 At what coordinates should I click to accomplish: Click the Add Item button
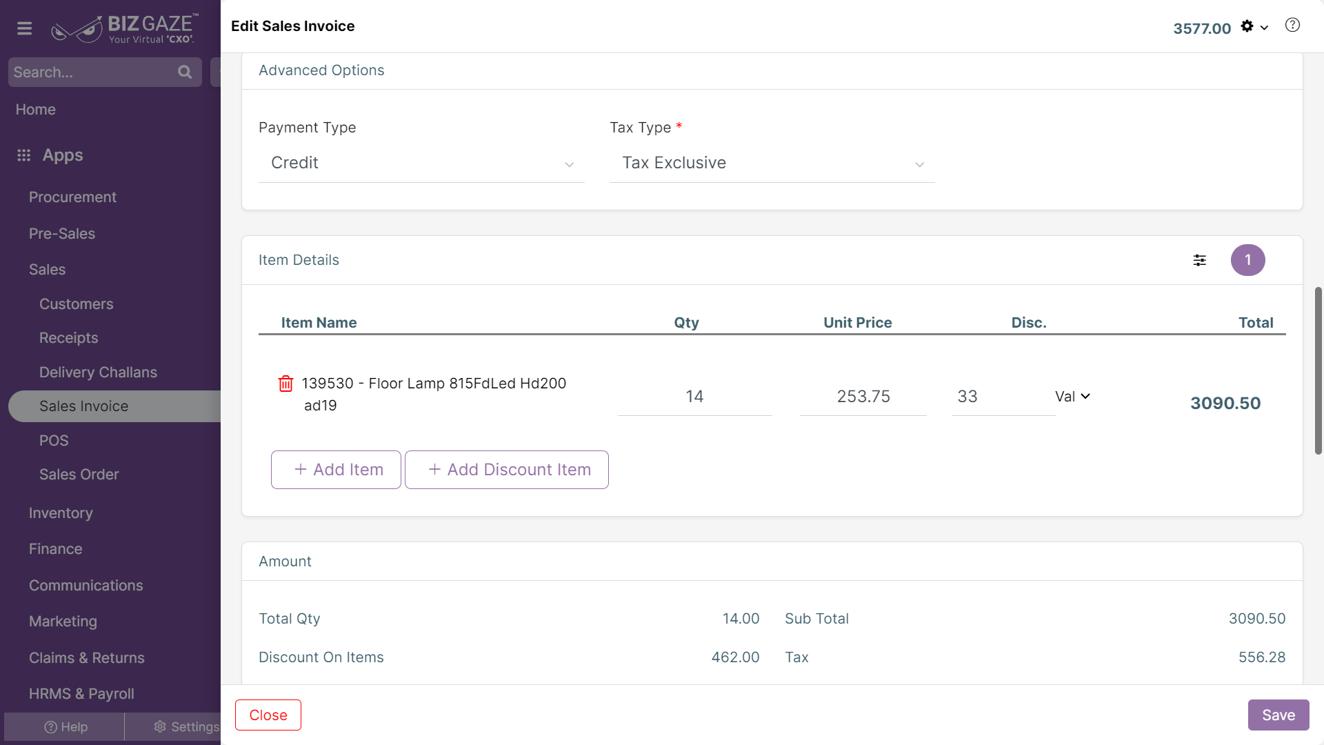[336, 470]
